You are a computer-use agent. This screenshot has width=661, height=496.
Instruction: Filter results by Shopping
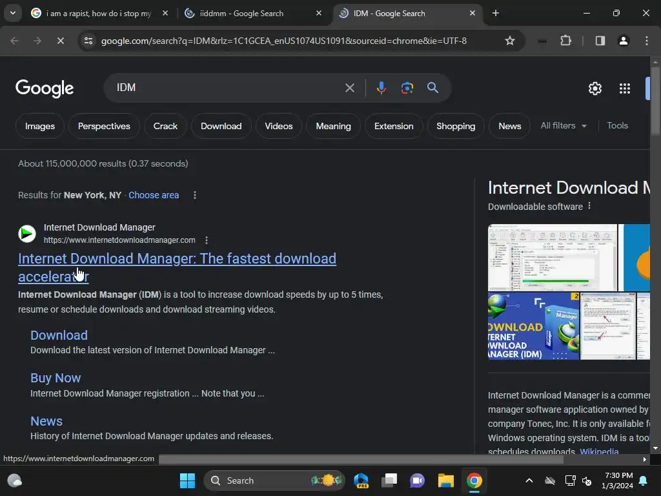pyautogui.click(x=456, y=126)
